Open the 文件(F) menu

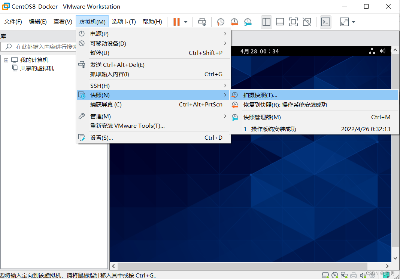click(13, 22)
